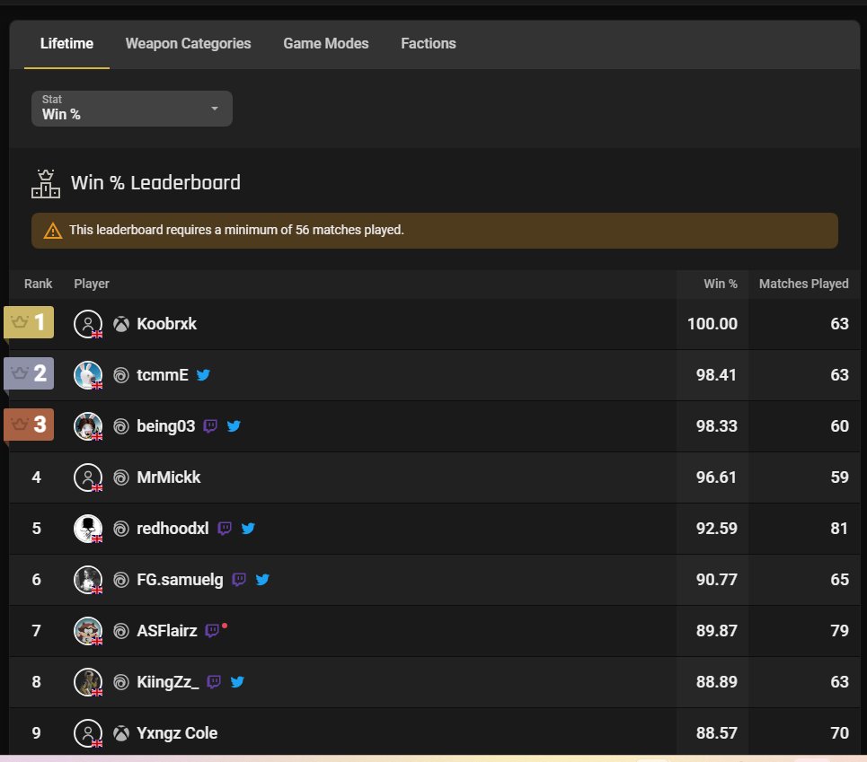
Task: Open FG.samuelg's Twitch icon
Action: pos(239,580)
